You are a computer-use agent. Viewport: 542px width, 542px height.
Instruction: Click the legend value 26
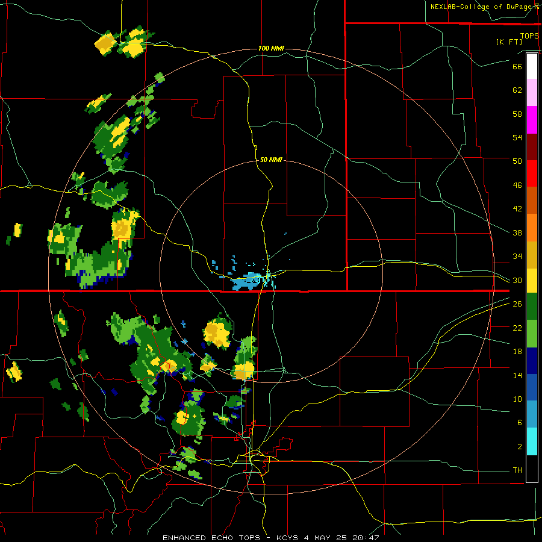[x=517, y=304]
